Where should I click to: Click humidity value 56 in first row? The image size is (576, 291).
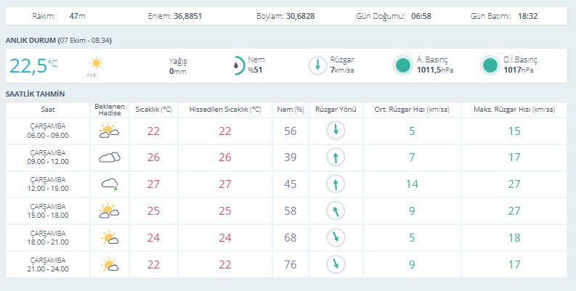291,131
